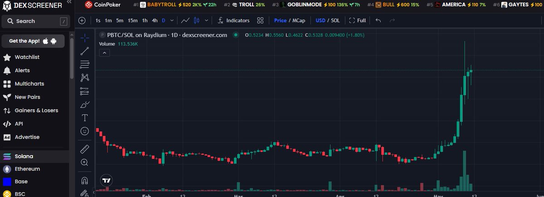
Task: Open the chart style dropdown arrow
Action: (207, 20)
